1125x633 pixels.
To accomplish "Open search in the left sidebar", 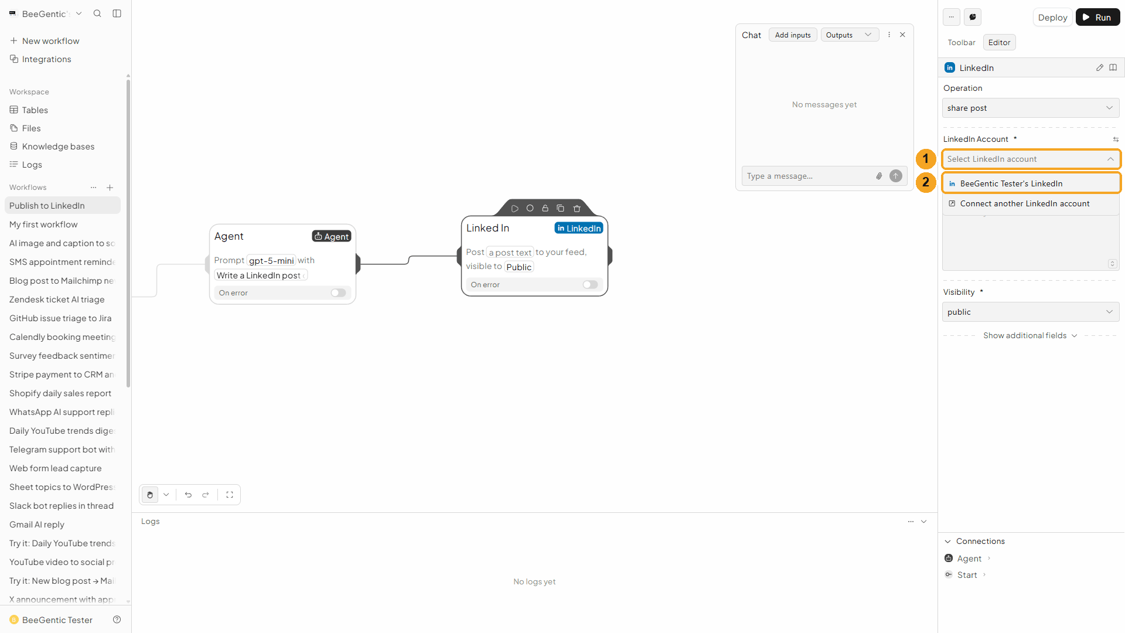I will (x=97, y=13).
